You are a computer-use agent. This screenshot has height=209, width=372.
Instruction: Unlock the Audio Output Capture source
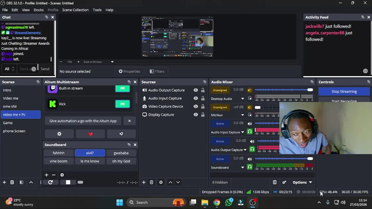[x=203, y=90]
